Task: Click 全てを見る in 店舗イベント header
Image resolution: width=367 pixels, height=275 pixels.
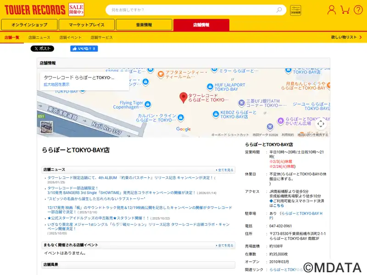Action: (x=225, y=246)
